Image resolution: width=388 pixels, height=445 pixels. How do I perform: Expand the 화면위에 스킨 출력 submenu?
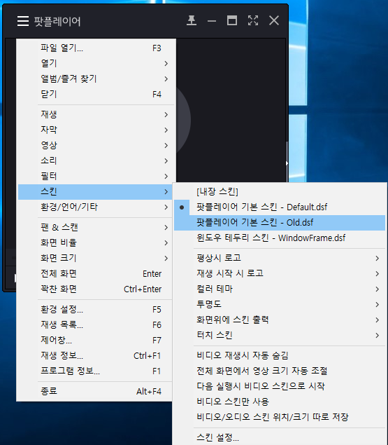[280, 320]
